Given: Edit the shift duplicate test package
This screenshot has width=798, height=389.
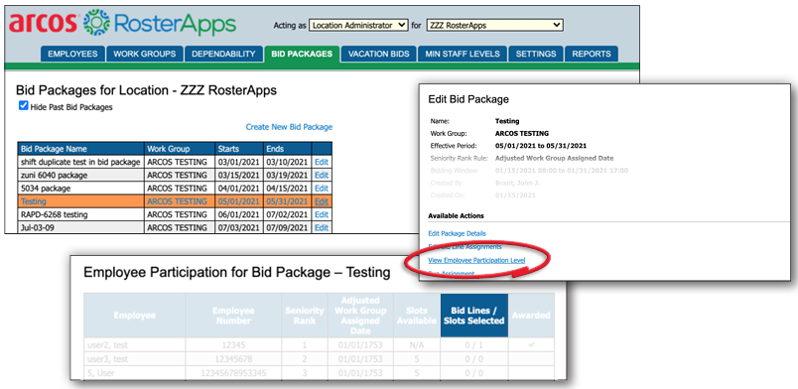Looking at the screenshot, I should (322, 162).
